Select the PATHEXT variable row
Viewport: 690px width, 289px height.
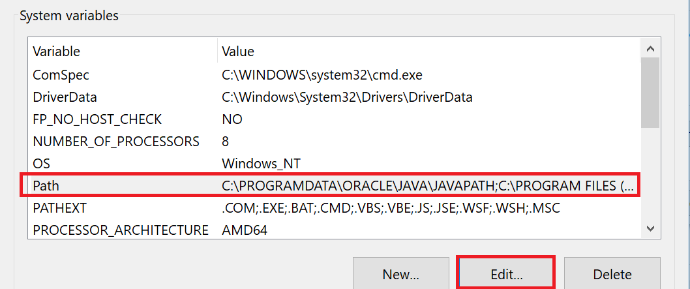pyautogui.click(x=59, y=208)
